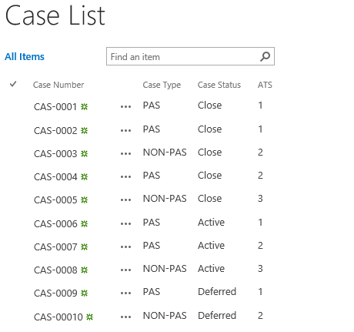Viewport: 354px width, 332px height.
Task: Open ellipsis menu for CAS-0003
Action: [x=125, y=153]
